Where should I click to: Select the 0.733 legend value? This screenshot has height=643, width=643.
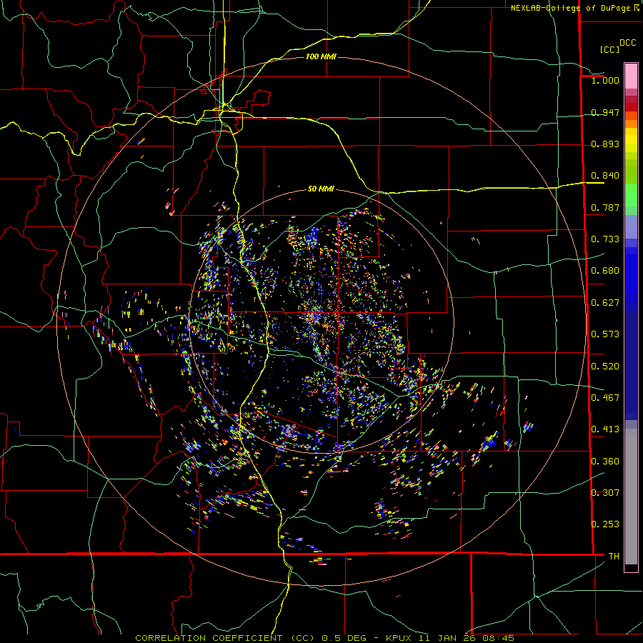pyautogui.click(x=605, y=239)
